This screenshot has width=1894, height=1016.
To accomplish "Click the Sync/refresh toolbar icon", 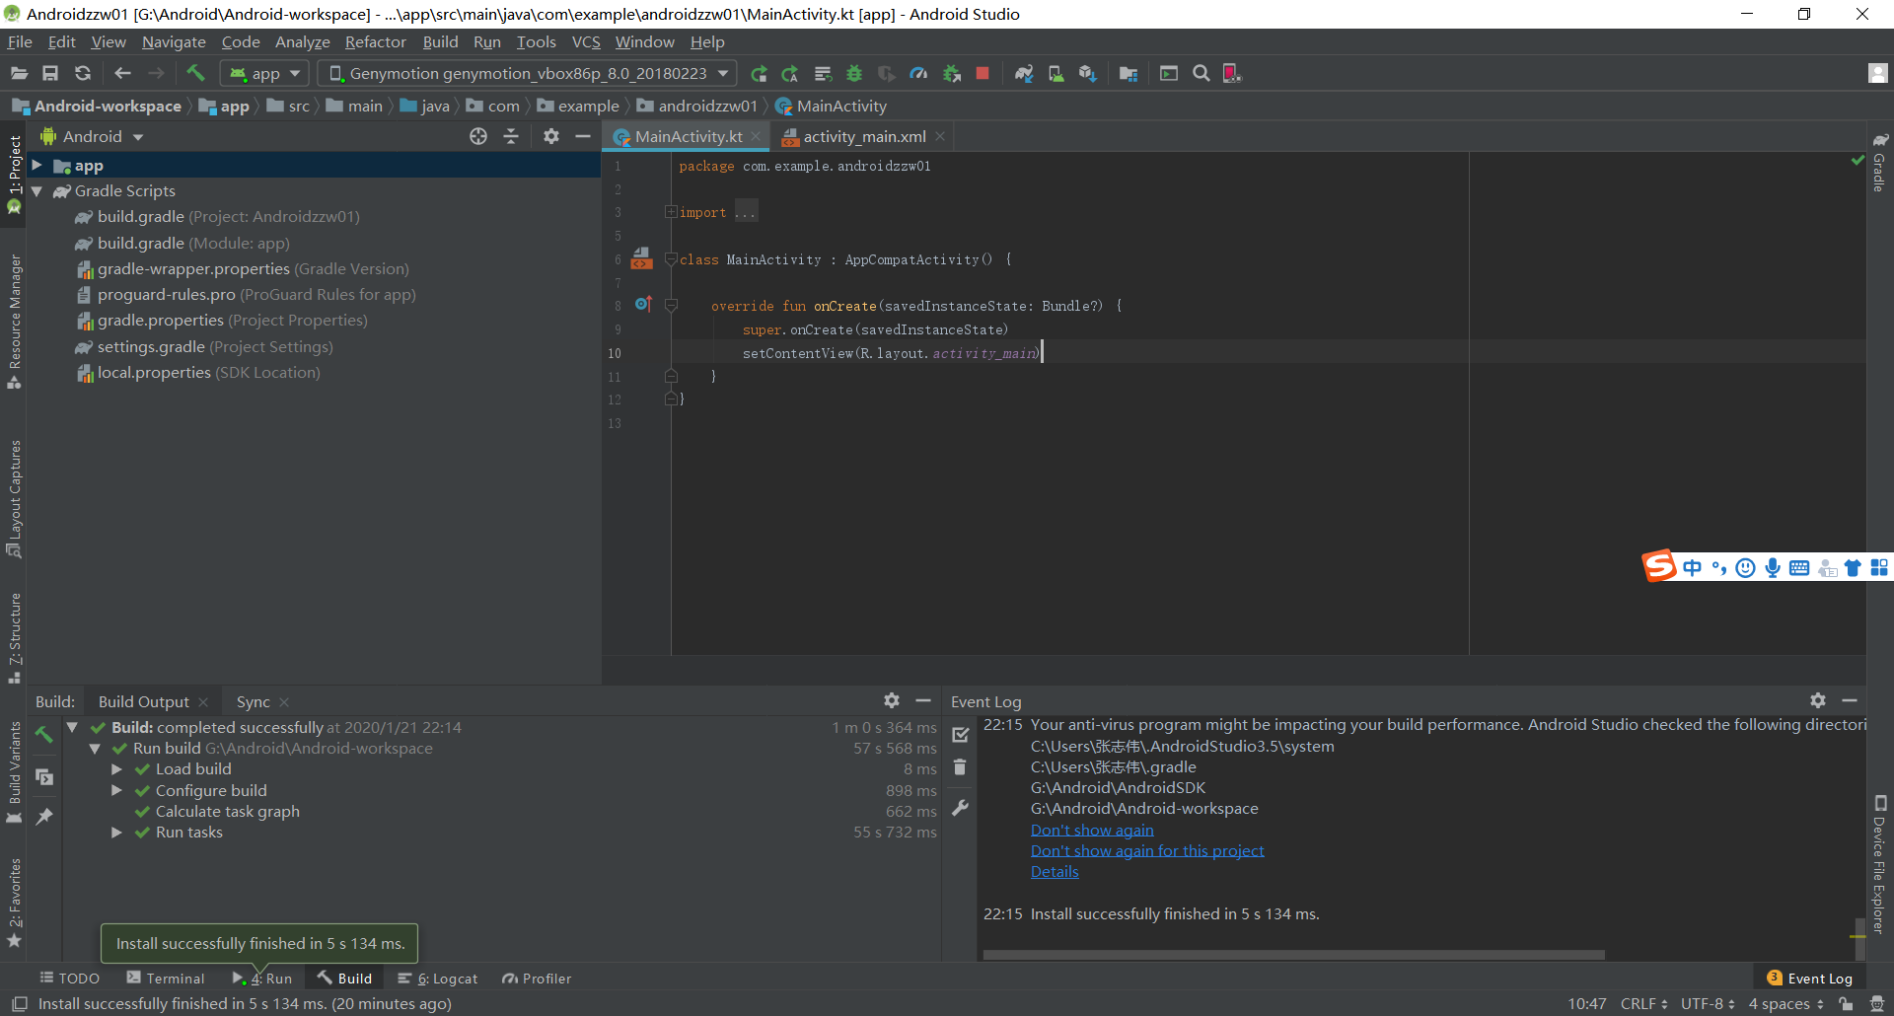I will [x=83, y=73].
